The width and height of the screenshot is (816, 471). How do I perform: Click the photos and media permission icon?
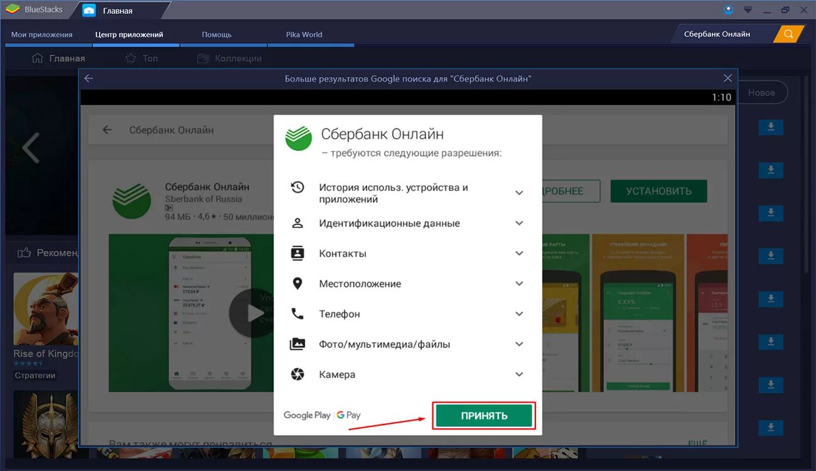(x=298, y=344)
